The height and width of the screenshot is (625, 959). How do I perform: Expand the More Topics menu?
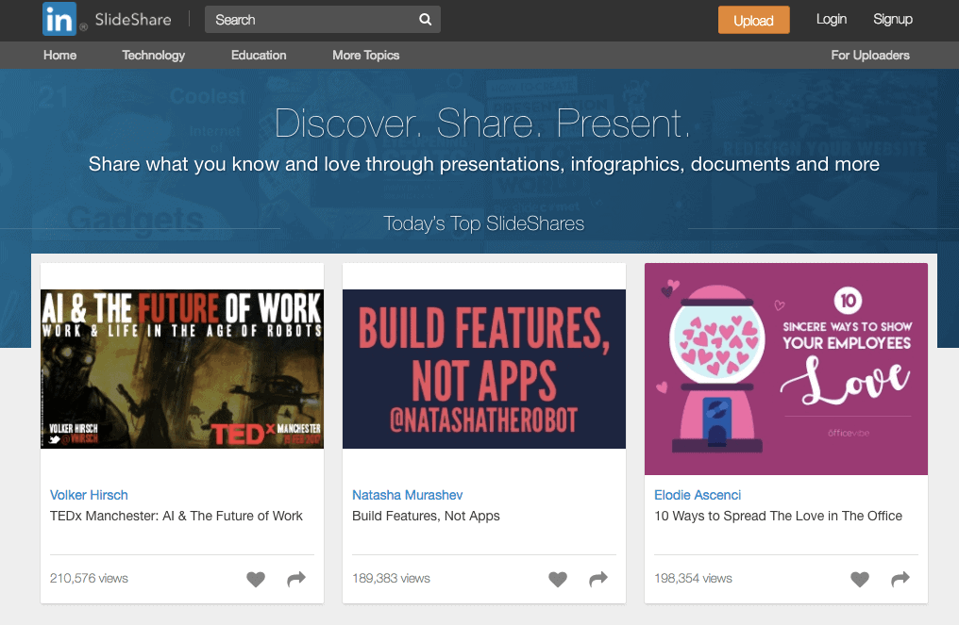[x=365, y=55]
